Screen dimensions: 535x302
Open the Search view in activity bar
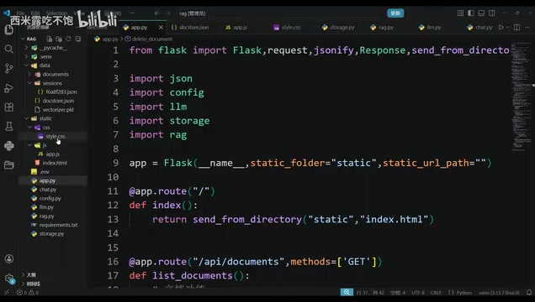click(x=9, y=49)
